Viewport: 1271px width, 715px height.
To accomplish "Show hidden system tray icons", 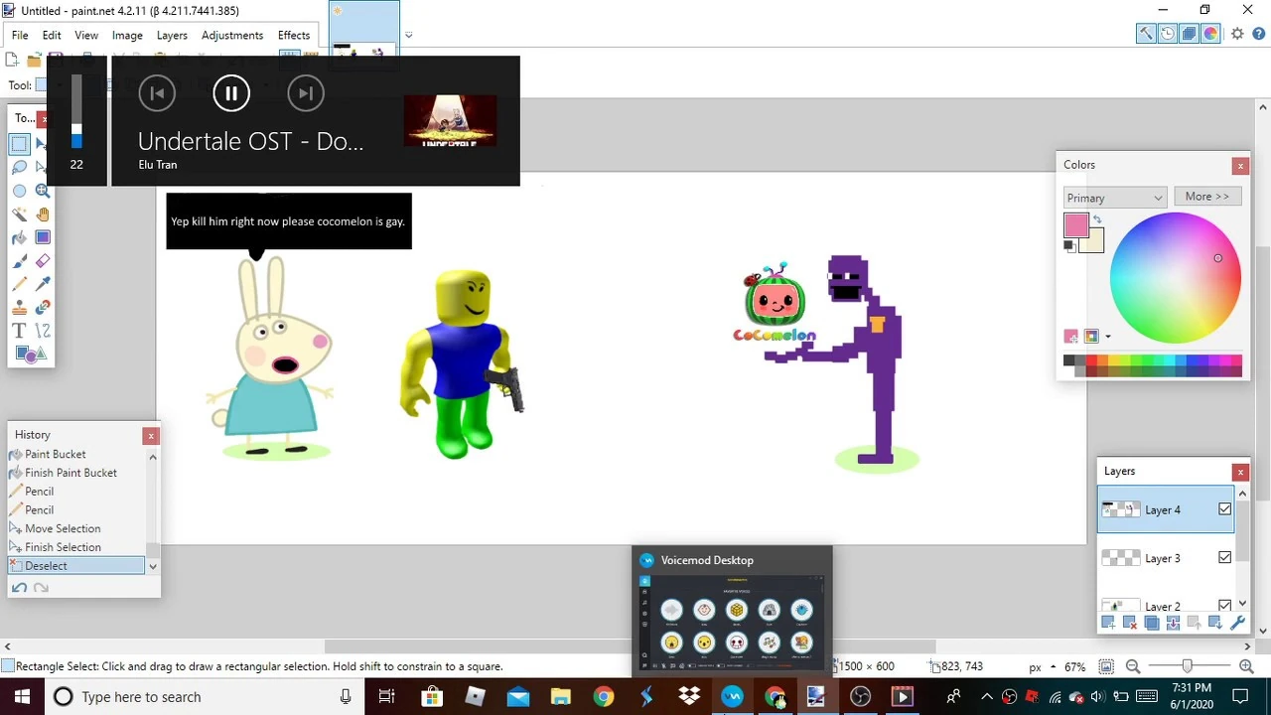I will [987, 696].
